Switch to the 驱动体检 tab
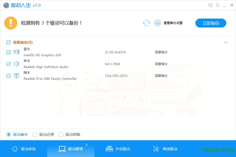This screenshot has width=236, height=157. point(24,149)
